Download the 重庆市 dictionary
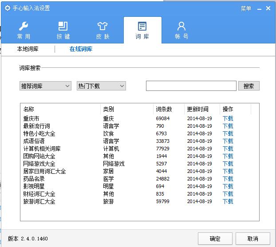Screen dimensions: 276x247 point(228,118)
